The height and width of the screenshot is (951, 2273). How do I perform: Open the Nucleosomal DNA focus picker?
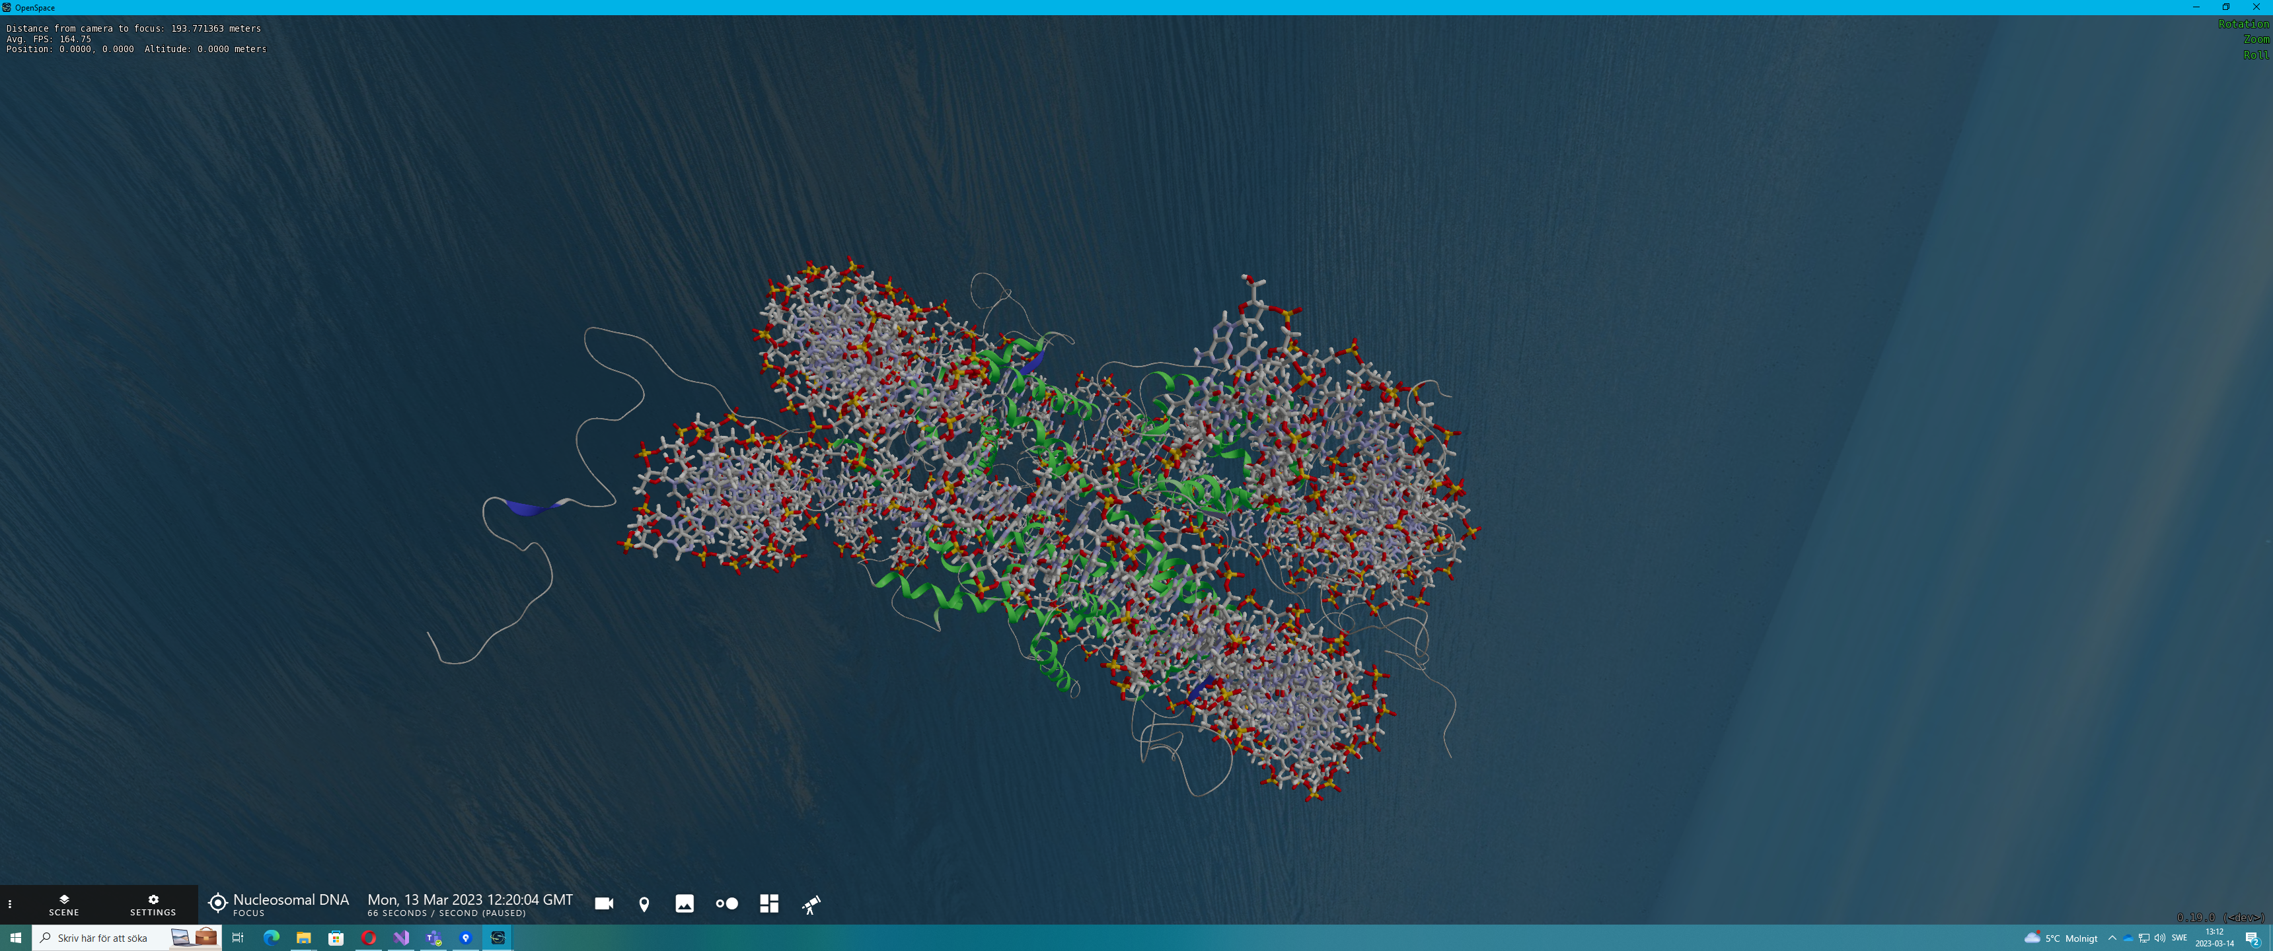click(x=278, y=904)
